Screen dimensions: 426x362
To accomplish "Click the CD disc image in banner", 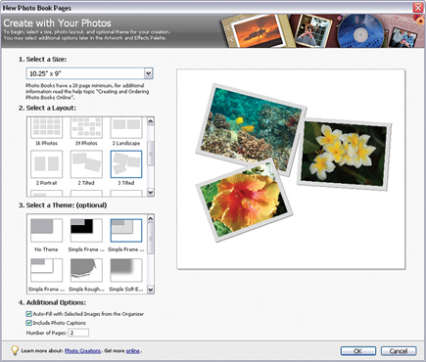I will coord(360,31).
